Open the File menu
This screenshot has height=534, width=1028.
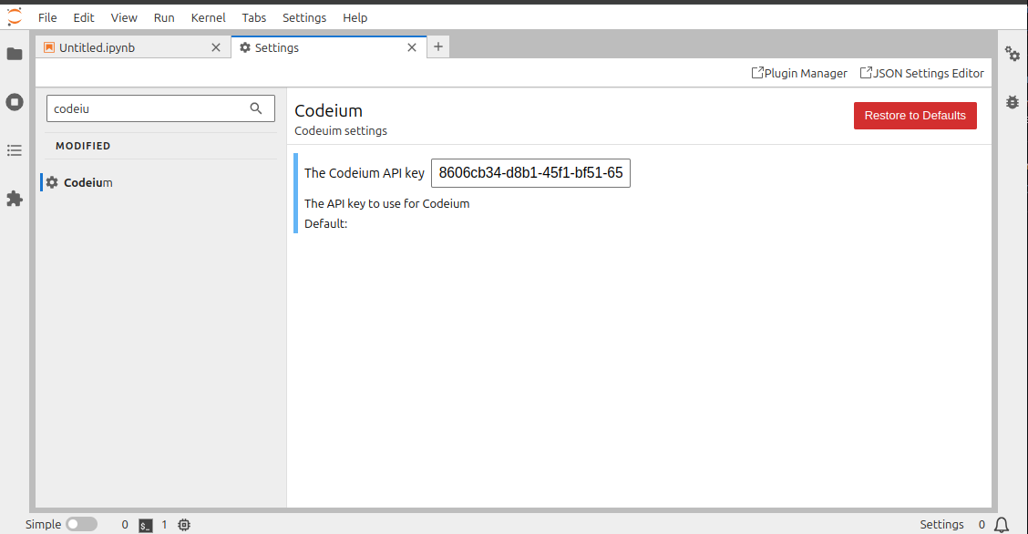coord(47,17)
